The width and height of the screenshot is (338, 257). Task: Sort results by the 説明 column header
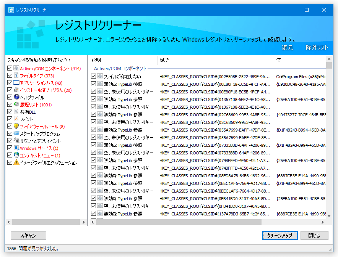123,60
